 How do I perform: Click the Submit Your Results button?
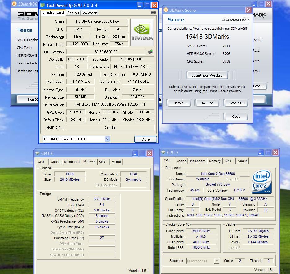(207, 75)
